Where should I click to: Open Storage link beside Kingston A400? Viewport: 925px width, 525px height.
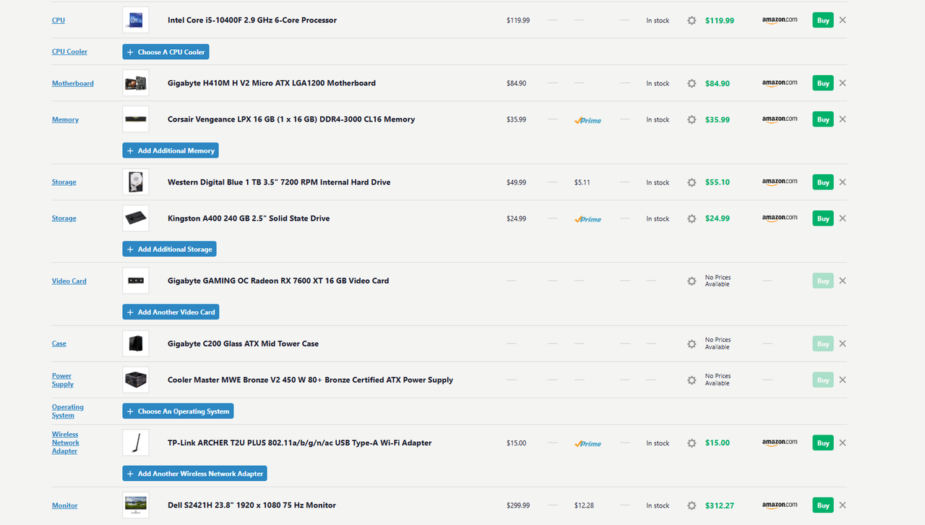click(x=64, y=218)
